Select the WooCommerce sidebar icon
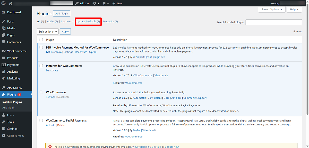The width and height of the screenshot is (309, 148). [x=4, y=51]
